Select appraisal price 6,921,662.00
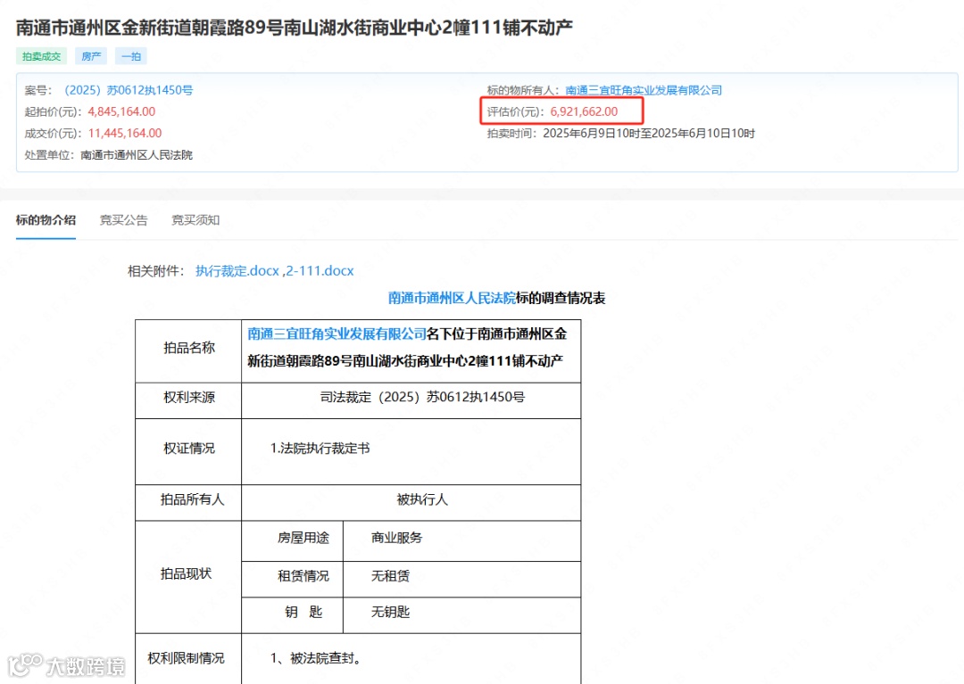 point(584,111)
